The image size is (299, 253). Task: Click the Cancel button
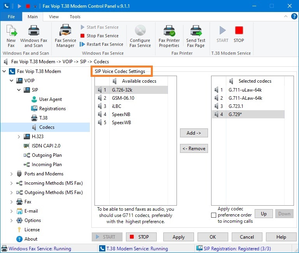point(247,237)
